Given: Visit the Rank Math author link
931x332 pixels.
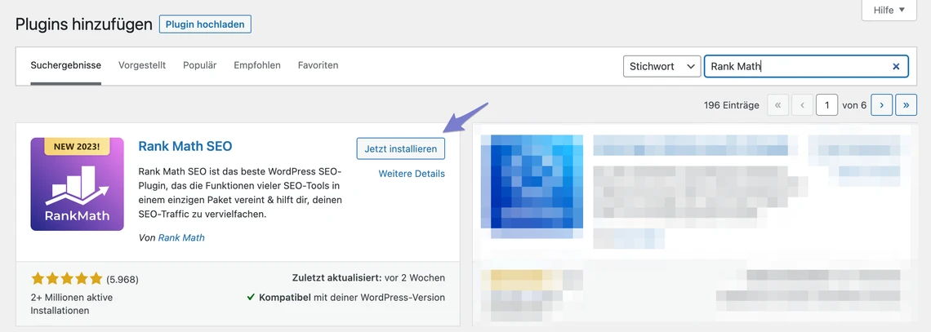Looking at the screenshot, I should [181, 238].
